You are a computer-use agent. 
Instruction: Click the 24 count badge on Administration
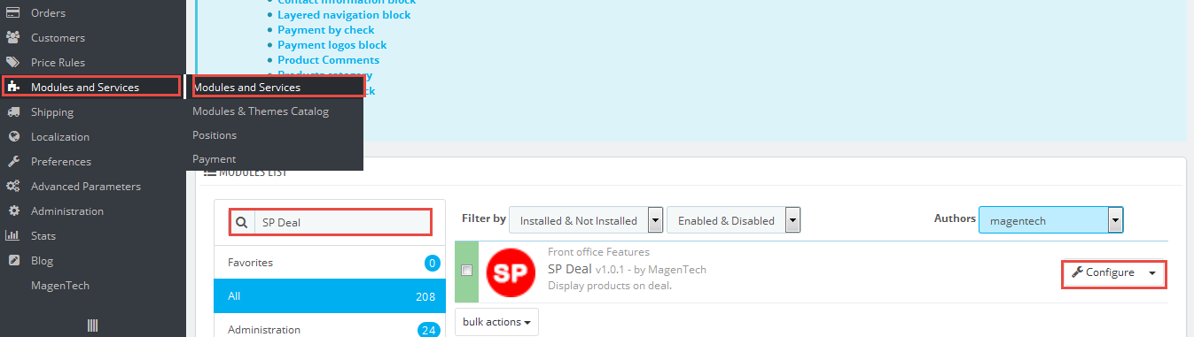point(429,330)
